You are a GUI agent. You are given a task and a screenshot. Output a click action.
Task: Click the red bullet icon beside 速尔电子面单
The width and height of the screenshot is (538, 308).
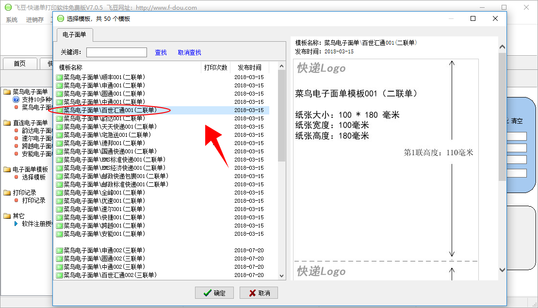tap(16, 138)
